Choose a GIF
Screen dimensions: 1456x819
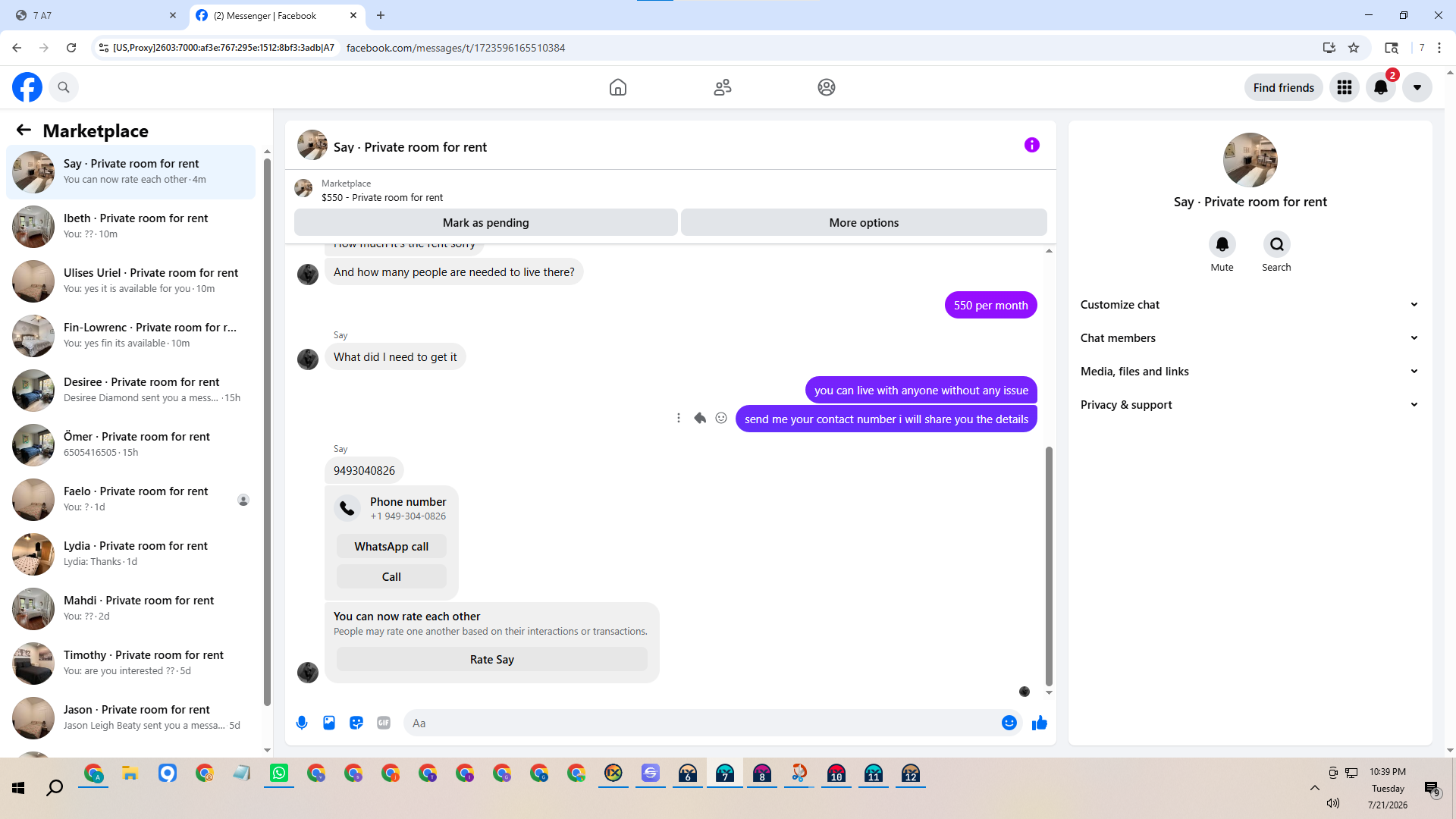coord(384,723)
